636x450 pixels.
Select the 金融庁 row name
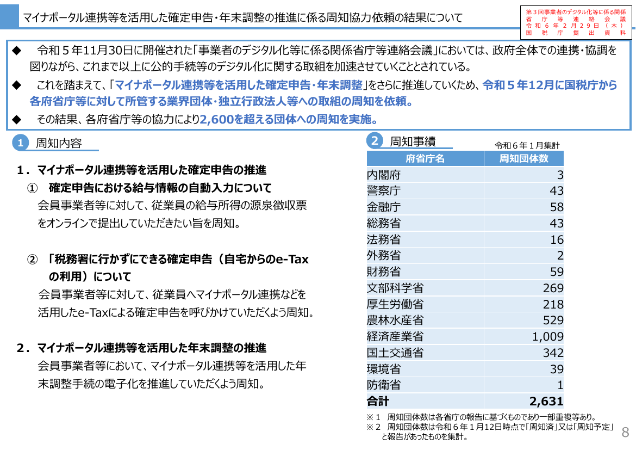click(384, 207)
